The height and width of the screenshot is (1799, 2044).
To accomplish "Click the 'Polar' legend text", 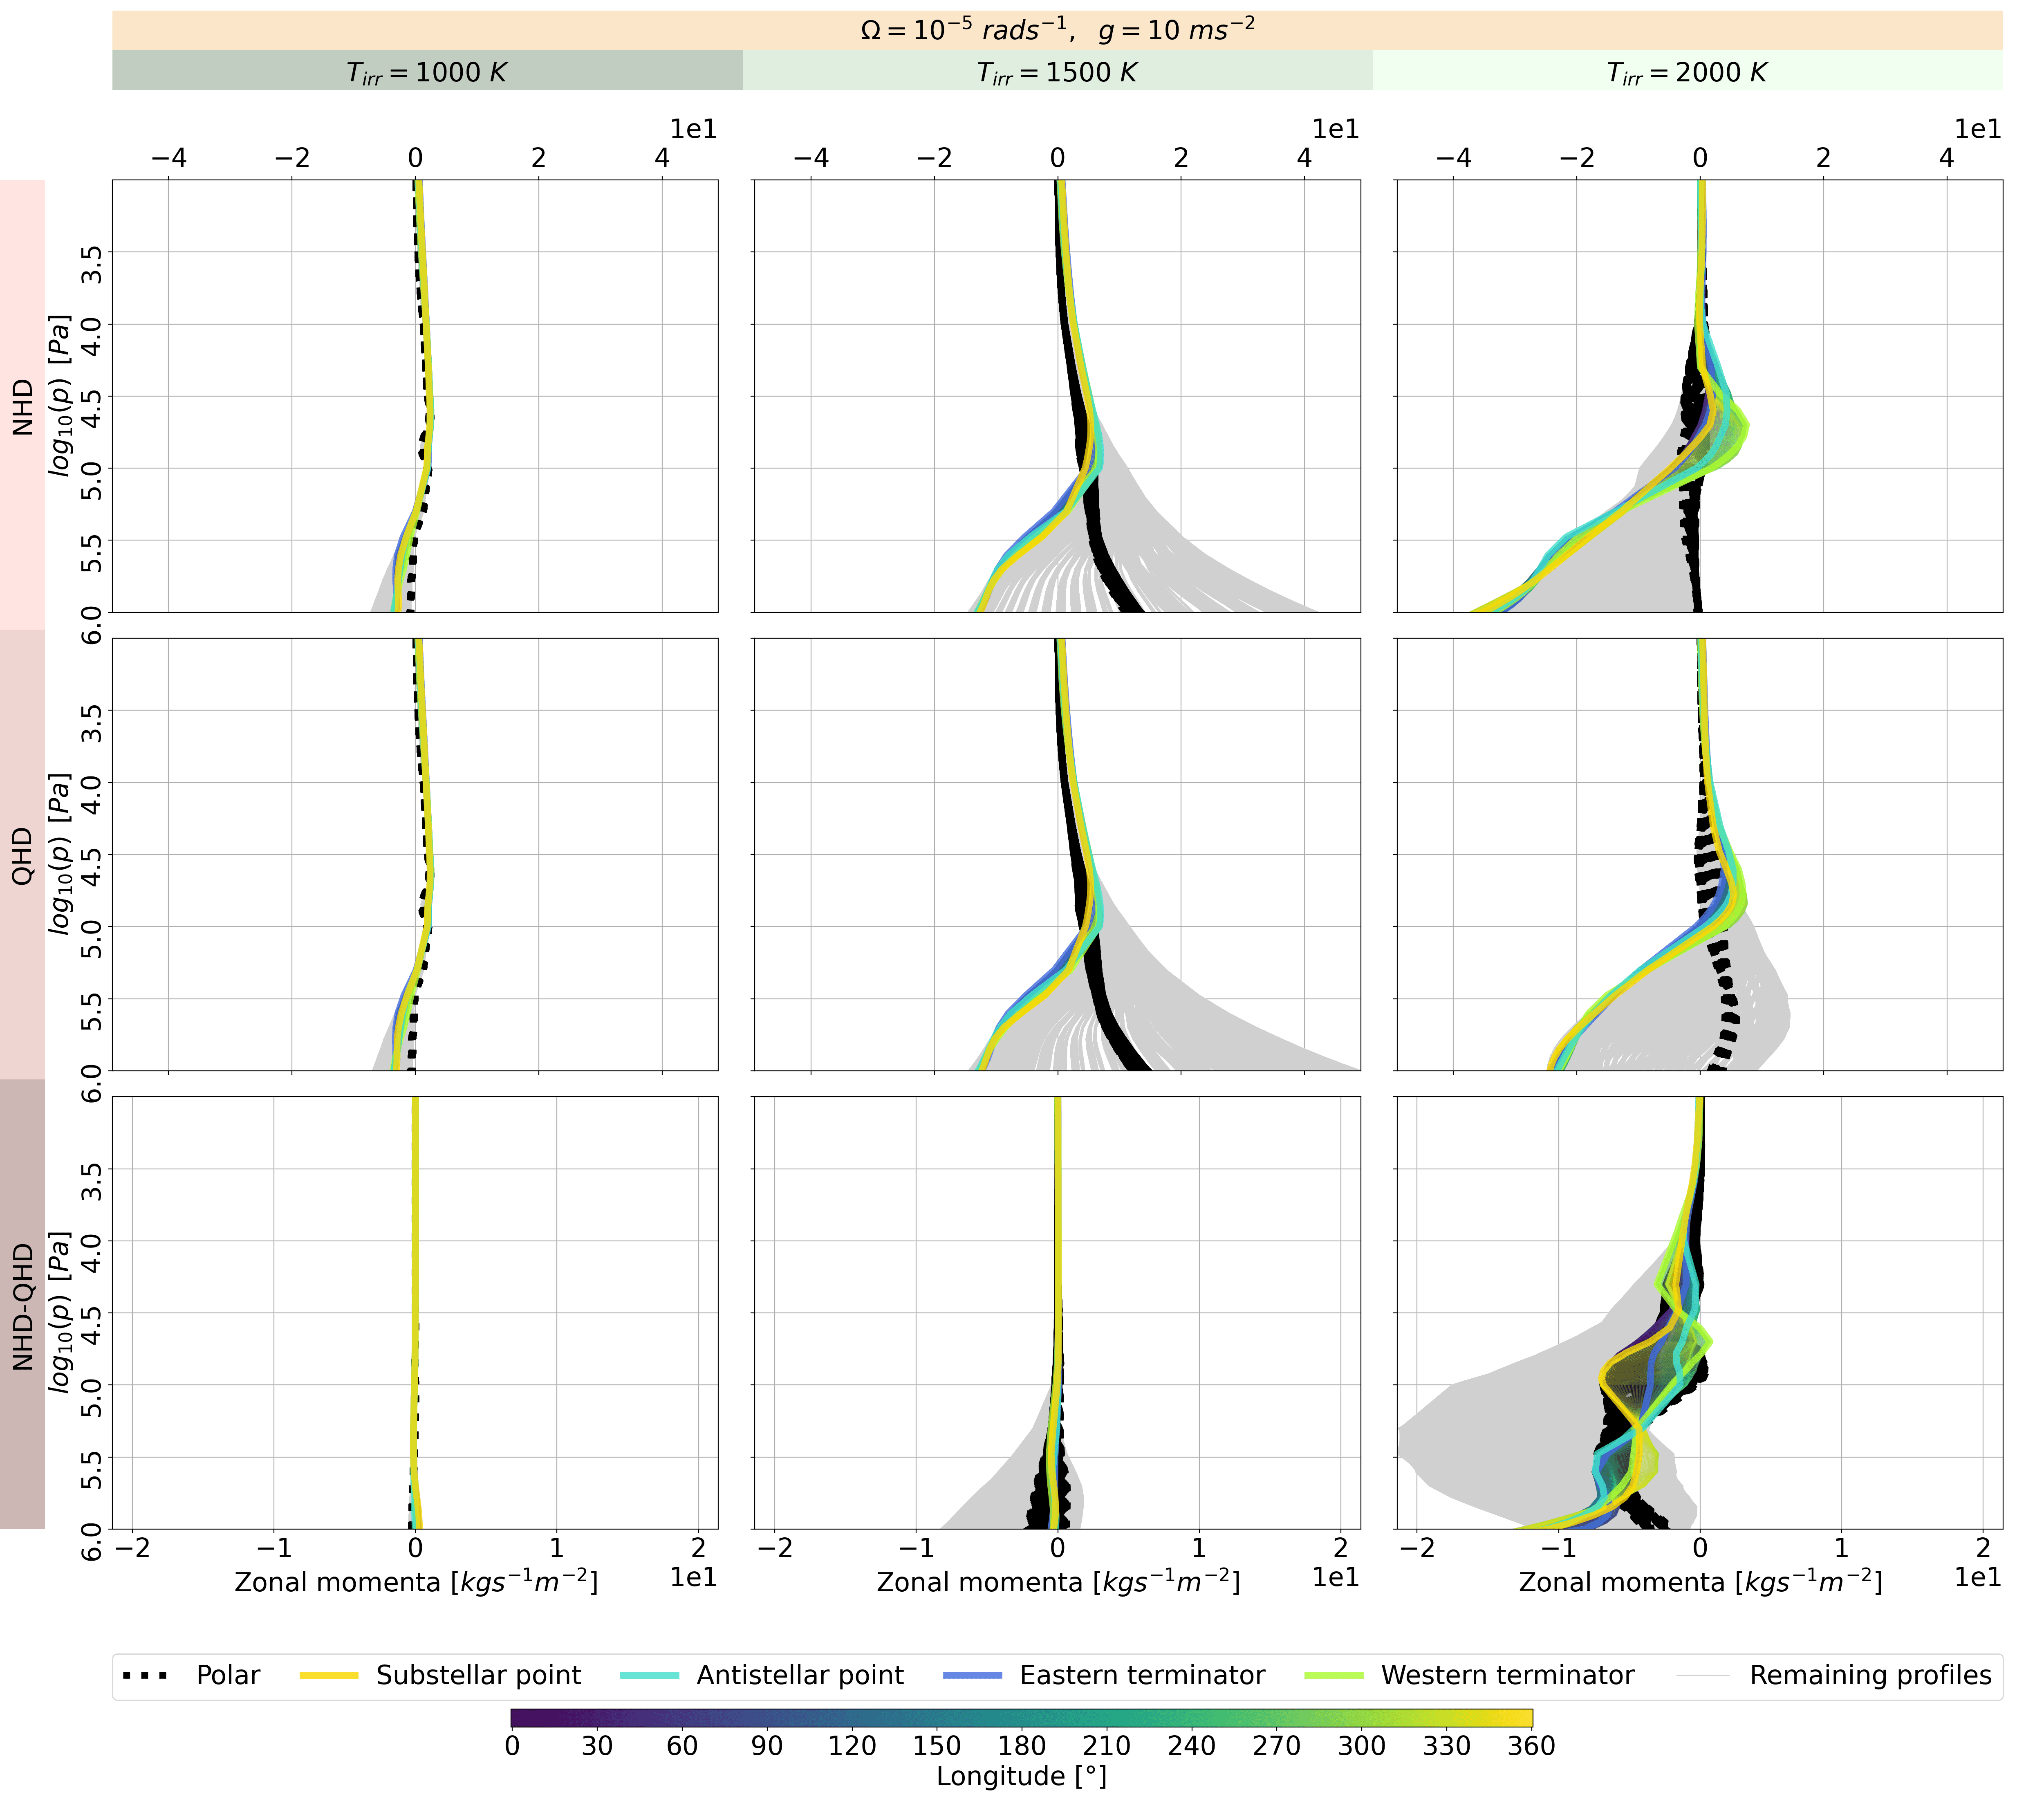I will pyautogui.click(x=228, y=1675).
